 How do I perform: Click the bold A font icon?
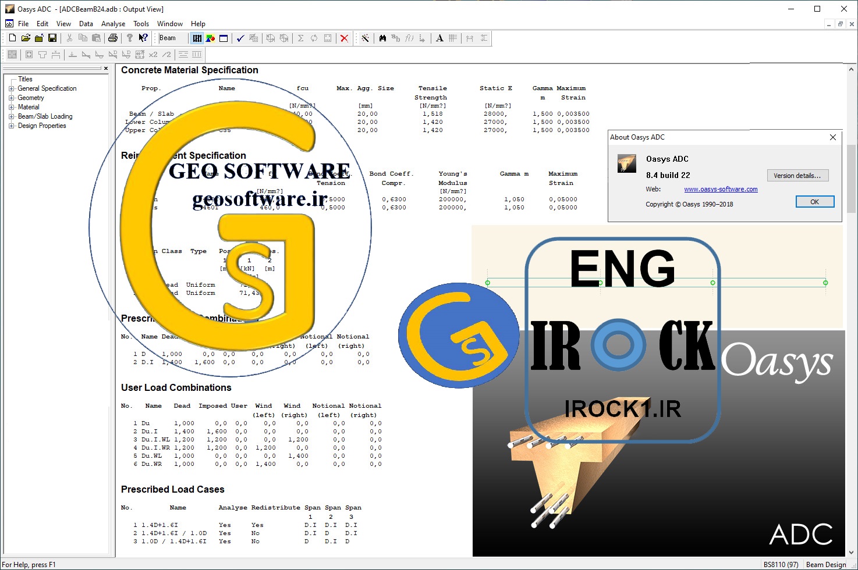point(439,38)
